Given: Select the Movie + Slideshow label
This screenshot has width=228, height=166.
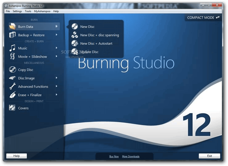Looking at the screenshot, I should 32,56.
